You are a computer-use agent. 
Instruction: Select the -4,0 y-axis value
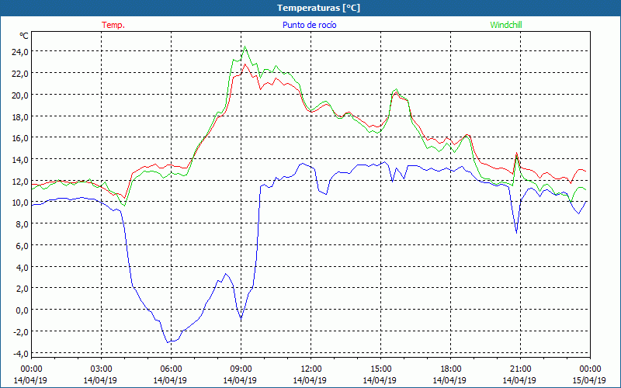coord(21,353)
